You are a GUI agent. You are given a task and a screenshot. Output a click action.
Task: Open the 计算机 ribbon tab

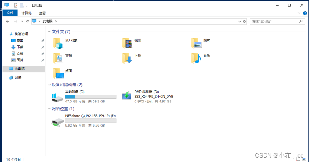pos(26,13)
